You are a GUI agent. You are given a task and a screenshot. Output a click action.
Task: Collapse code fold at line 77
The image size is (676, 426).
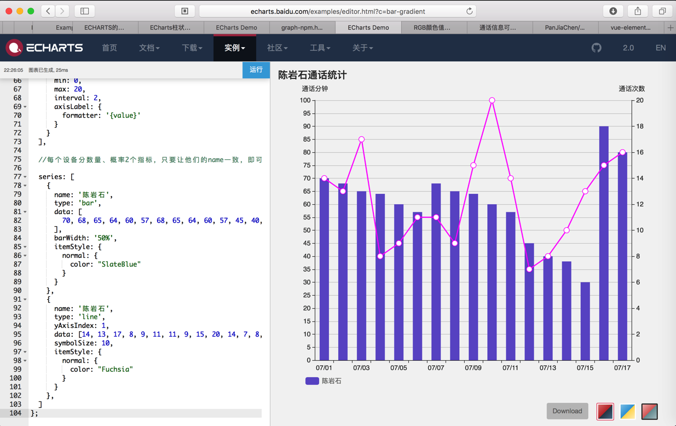pyautogui.click(x=25, y=177)
